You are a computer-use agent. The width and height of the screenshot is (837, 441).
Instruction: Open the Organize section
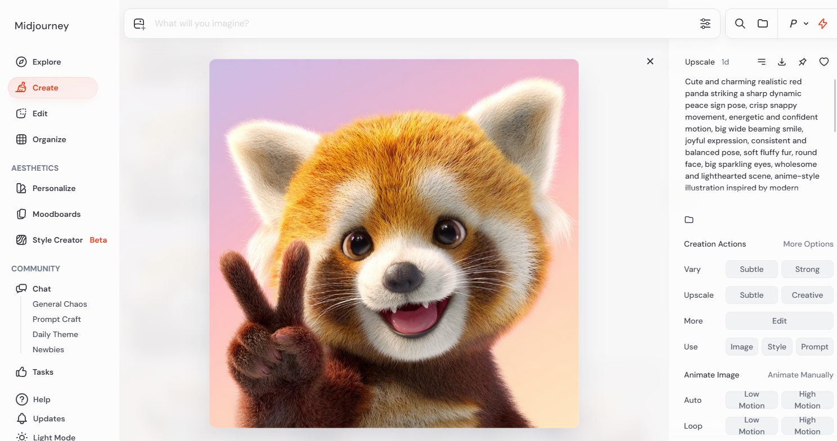tap(49, 139)
